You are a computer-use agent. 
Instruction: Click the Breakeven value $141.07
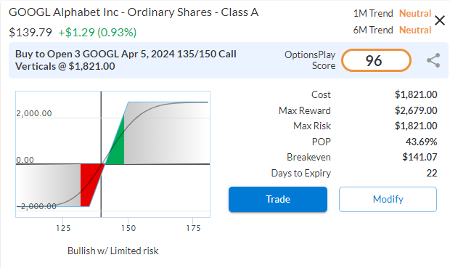pos(420,157)
